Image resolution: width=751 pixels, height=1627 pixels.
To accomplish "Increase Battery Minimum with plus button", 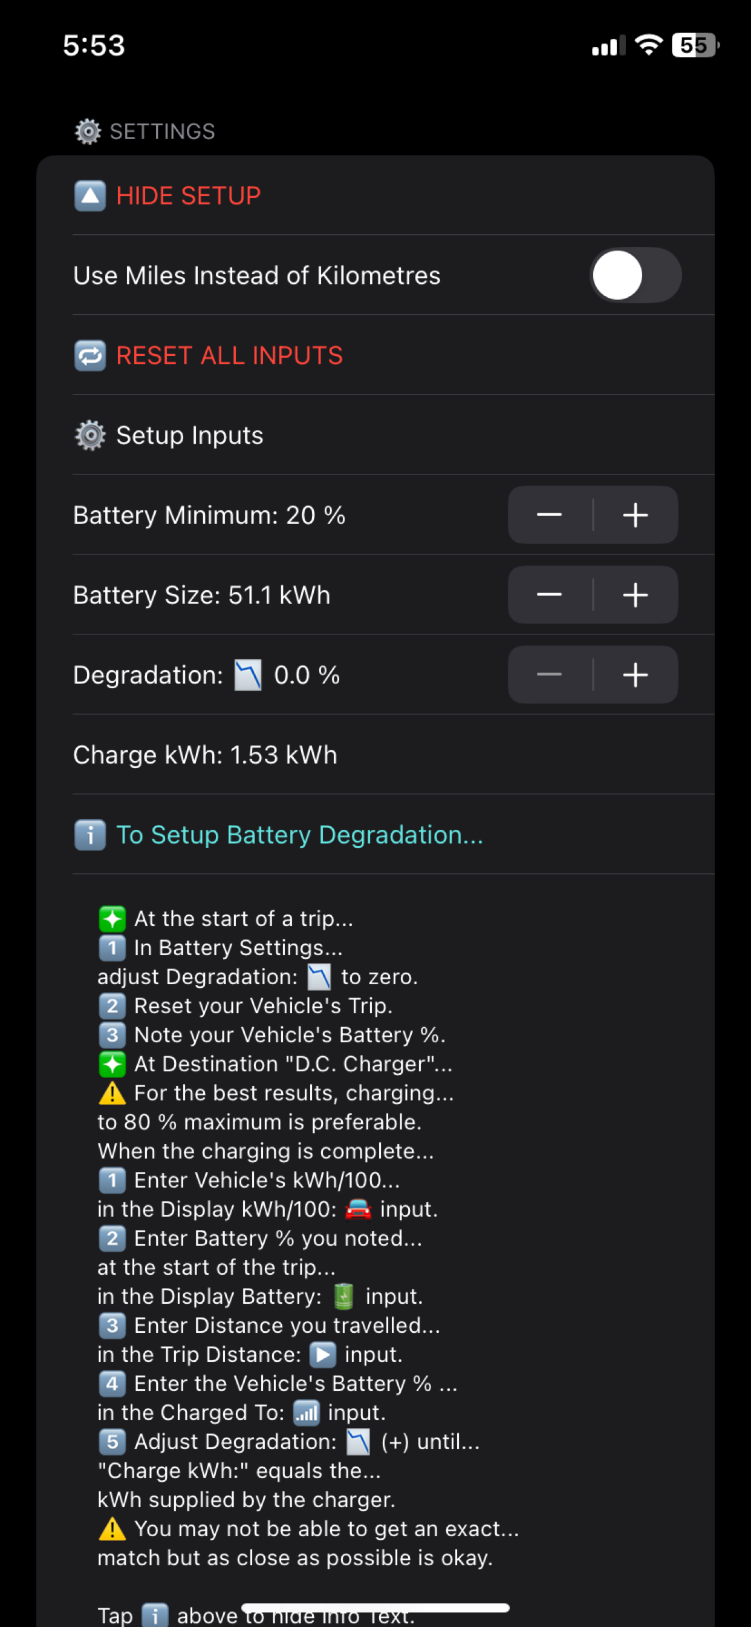I will (x=636, y=514).
